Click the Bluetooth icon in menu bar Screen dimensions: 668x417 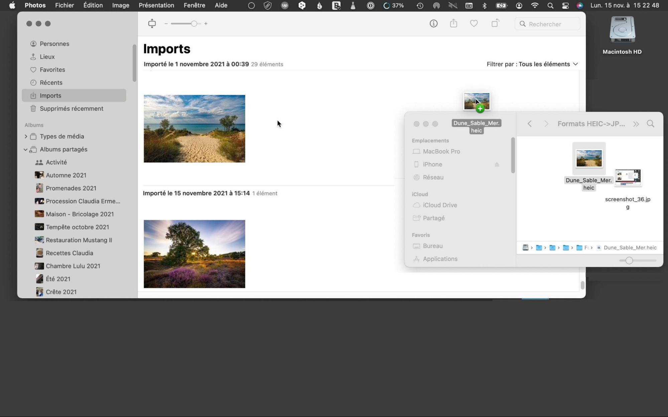(x=485, y=6)
